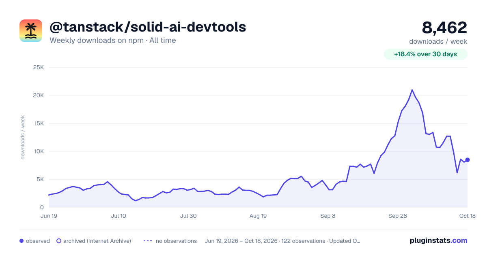Click the Jul 10 x-axis label
Image resolution: width=487 pixels, height=255 pixels.
[119, 216]
